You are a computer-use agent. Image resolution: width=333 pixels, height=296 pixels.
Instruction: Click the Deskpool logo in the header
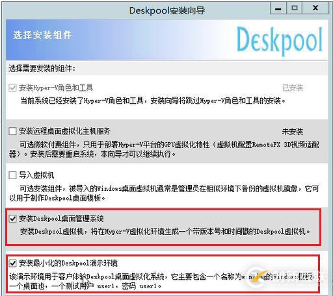coord(280,40)
